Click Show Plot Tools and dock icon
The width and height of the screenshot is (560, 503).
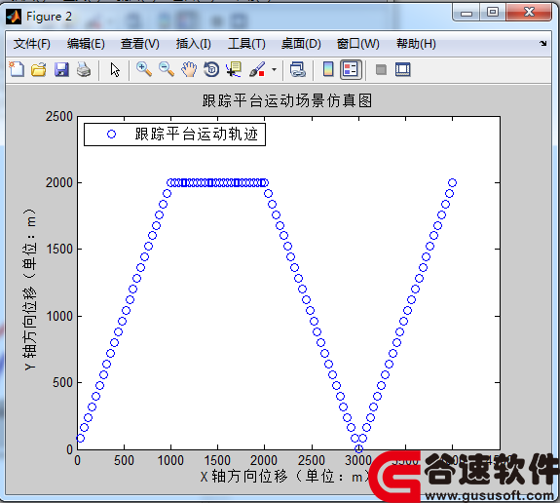pos(403,69)
